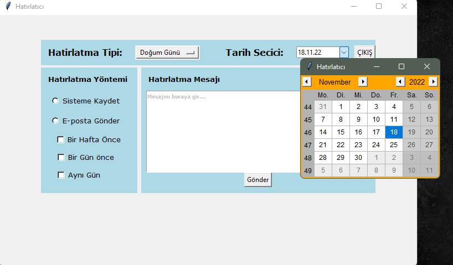Choose November 16 in the calendar
The width and height of the screenshot is (453, 265).
358,132
